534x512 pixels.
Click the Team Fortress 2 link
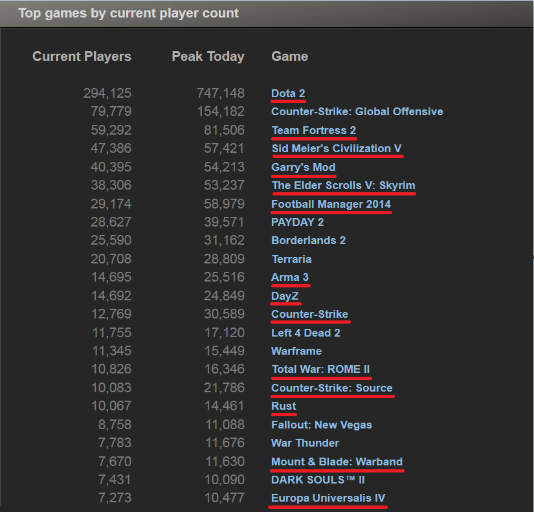point(314,130)
